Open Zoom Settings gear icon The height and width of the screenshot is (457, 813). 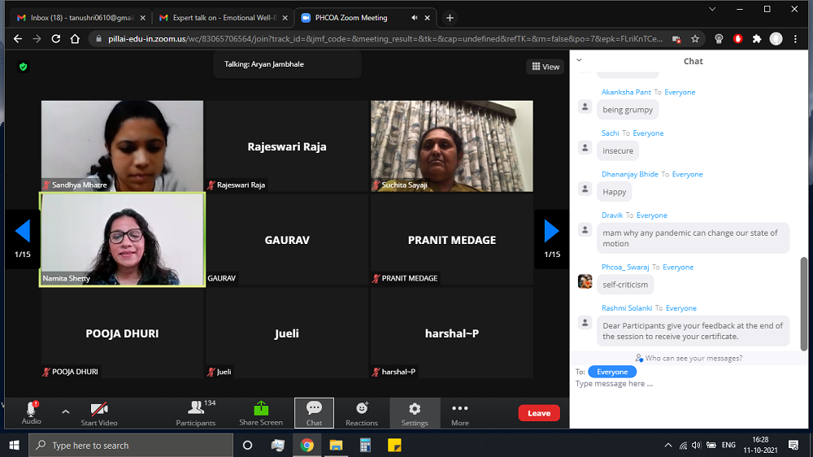415,408
